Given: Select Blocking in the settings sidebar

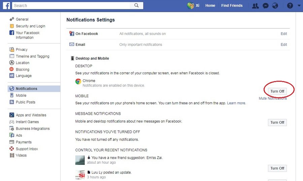Looking at the screenshot, I should (x=23, y=69).
